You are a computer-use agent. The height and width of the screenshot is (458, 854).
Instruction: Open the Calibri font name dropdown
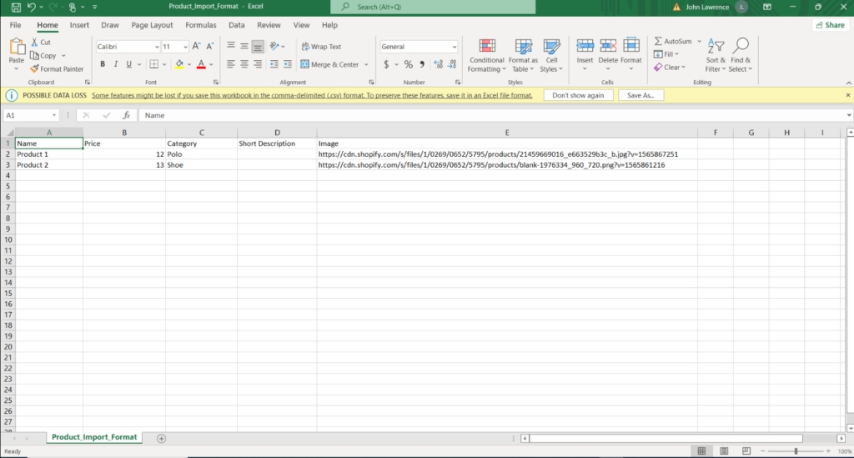click(x=156, y=47)
